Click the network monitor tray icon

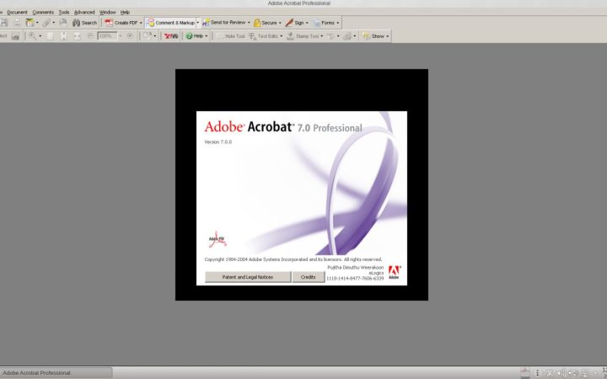click(585, 373)
